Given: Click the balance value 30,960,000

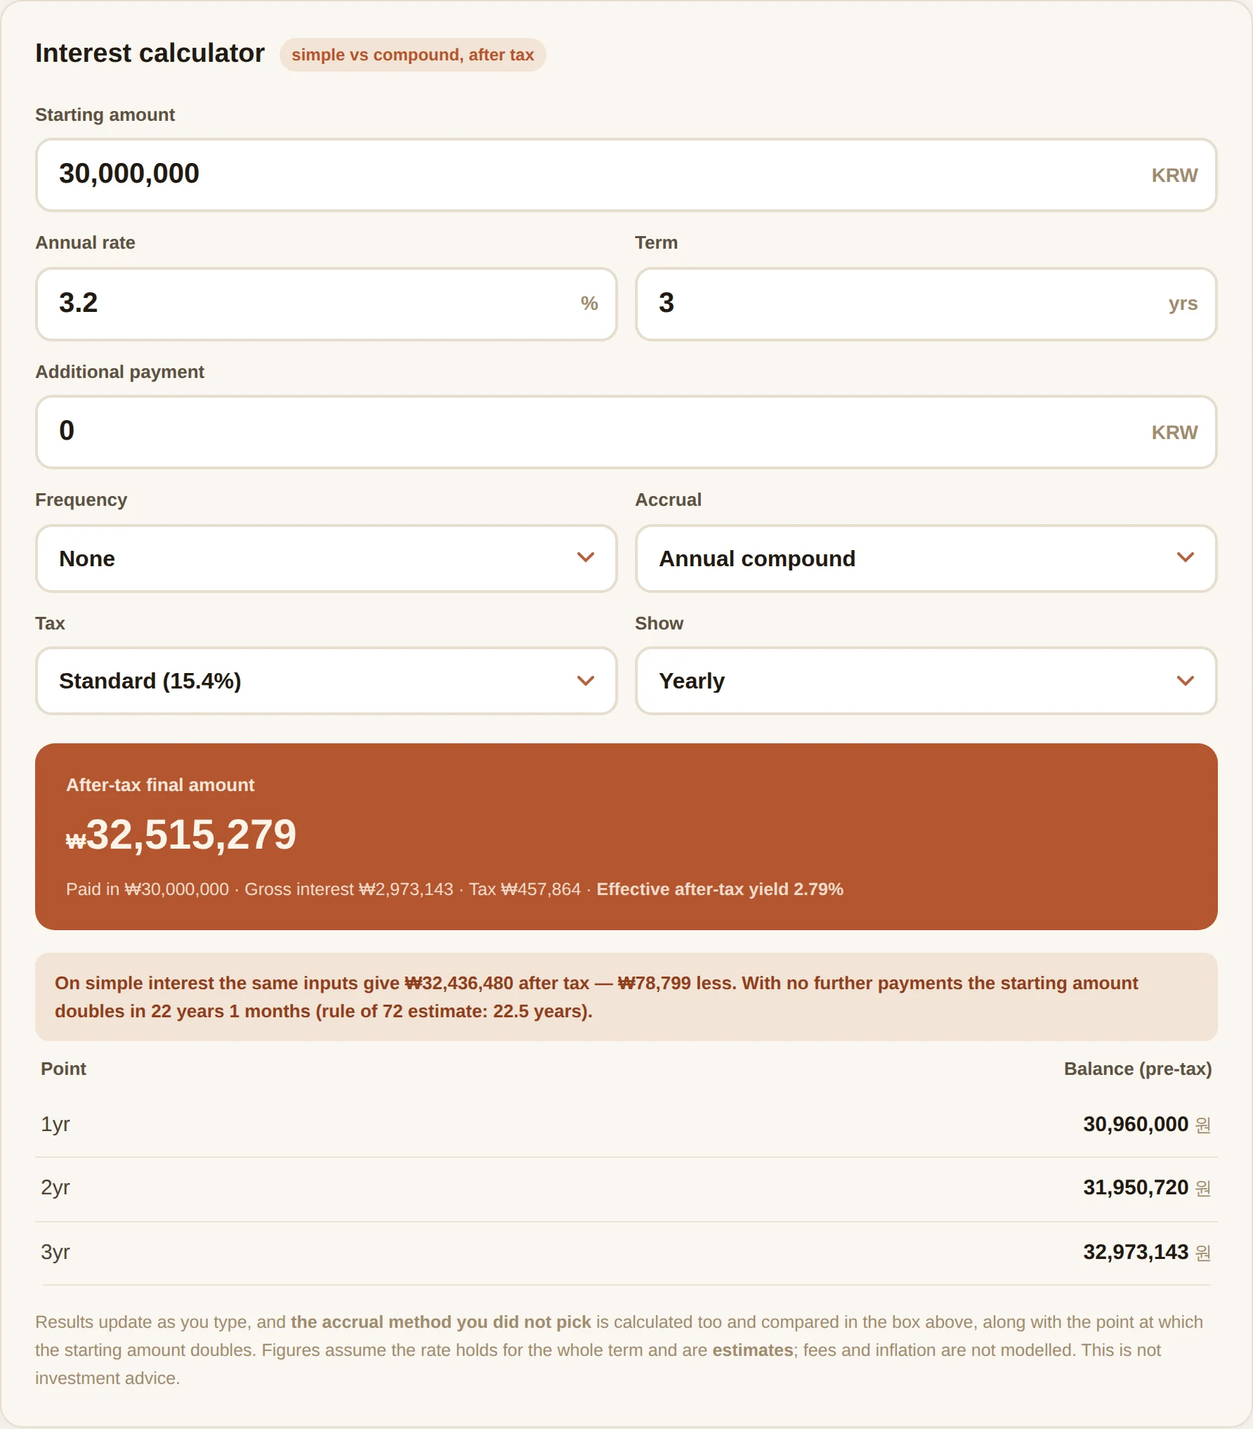Looking at the screenshot, I should pos(1136,1124).
